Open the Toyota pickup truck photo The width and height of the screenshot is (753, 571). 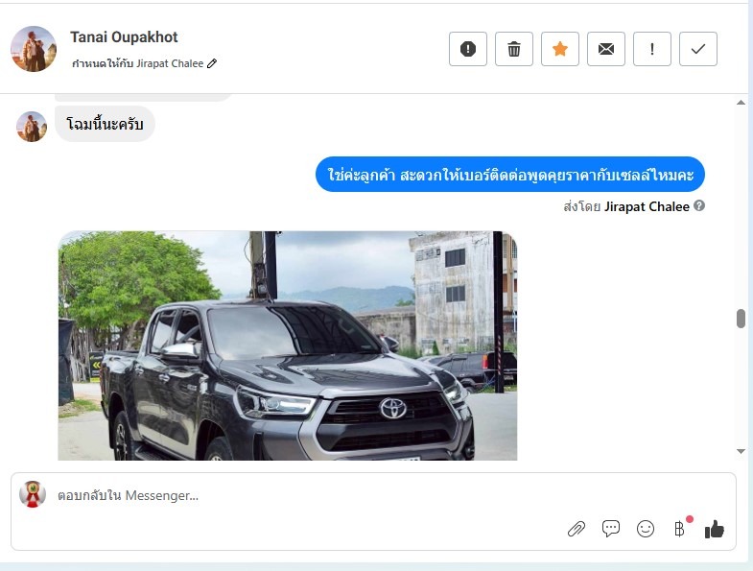(288, 345)
